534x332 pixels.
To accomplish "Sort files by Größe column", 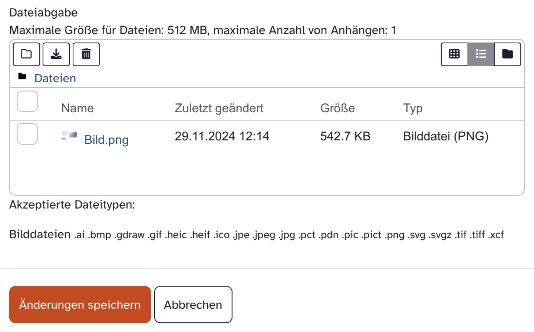I will (x=337, y=108).
